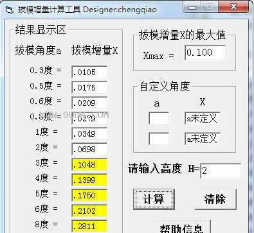The height and width of the screenshot is (233, 254).
Task: Click the Xmax = label
Action: [x=159, y=56]
